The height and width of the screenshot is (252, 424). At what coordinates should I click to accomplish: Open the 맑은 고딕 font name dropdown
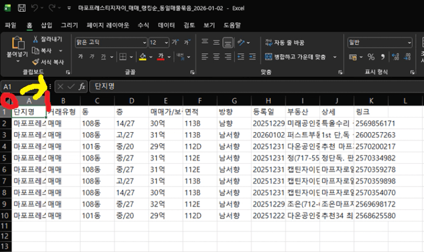pos(143,43)
